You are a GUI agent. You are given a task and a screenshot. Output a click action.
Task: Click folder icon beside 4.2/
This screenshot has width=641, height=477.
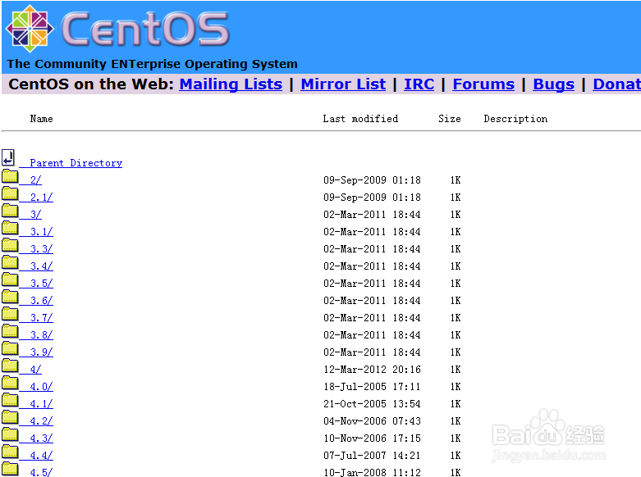pyautogui.click(x=10, y=416)
